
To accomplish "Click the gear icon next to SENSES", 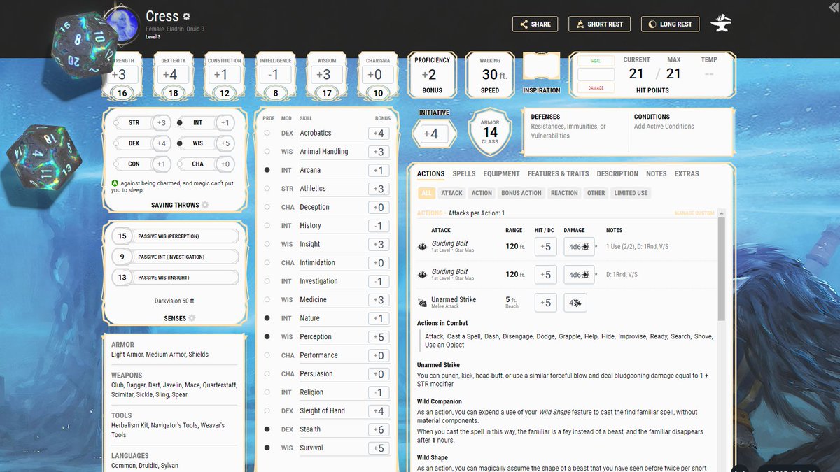I will point(190,318).
